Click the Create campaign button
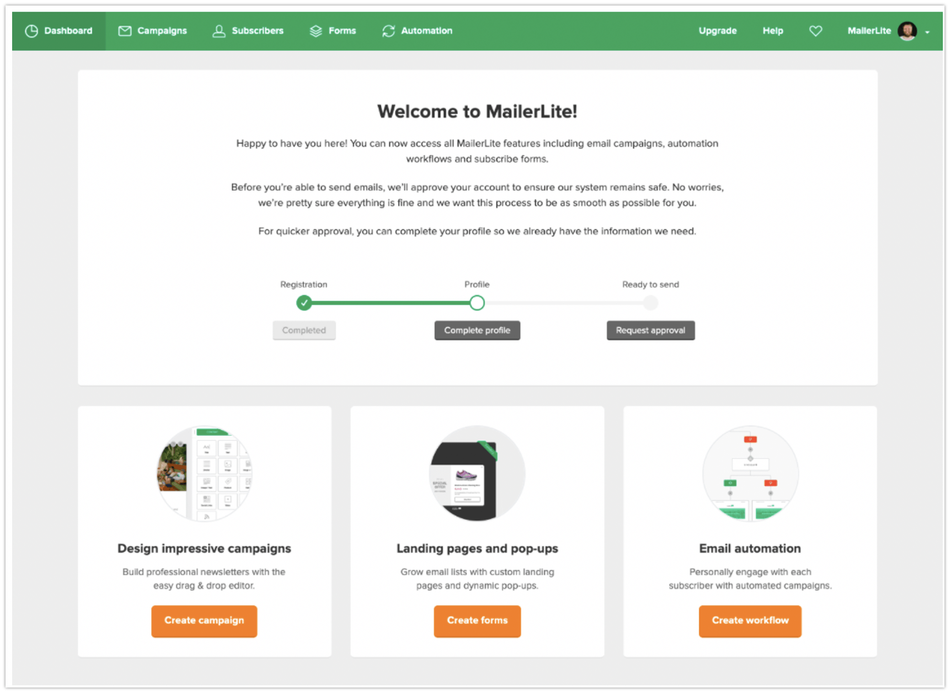Image resolution: width=950 pixels, height=693 pixels. click(x=204, y=621)
